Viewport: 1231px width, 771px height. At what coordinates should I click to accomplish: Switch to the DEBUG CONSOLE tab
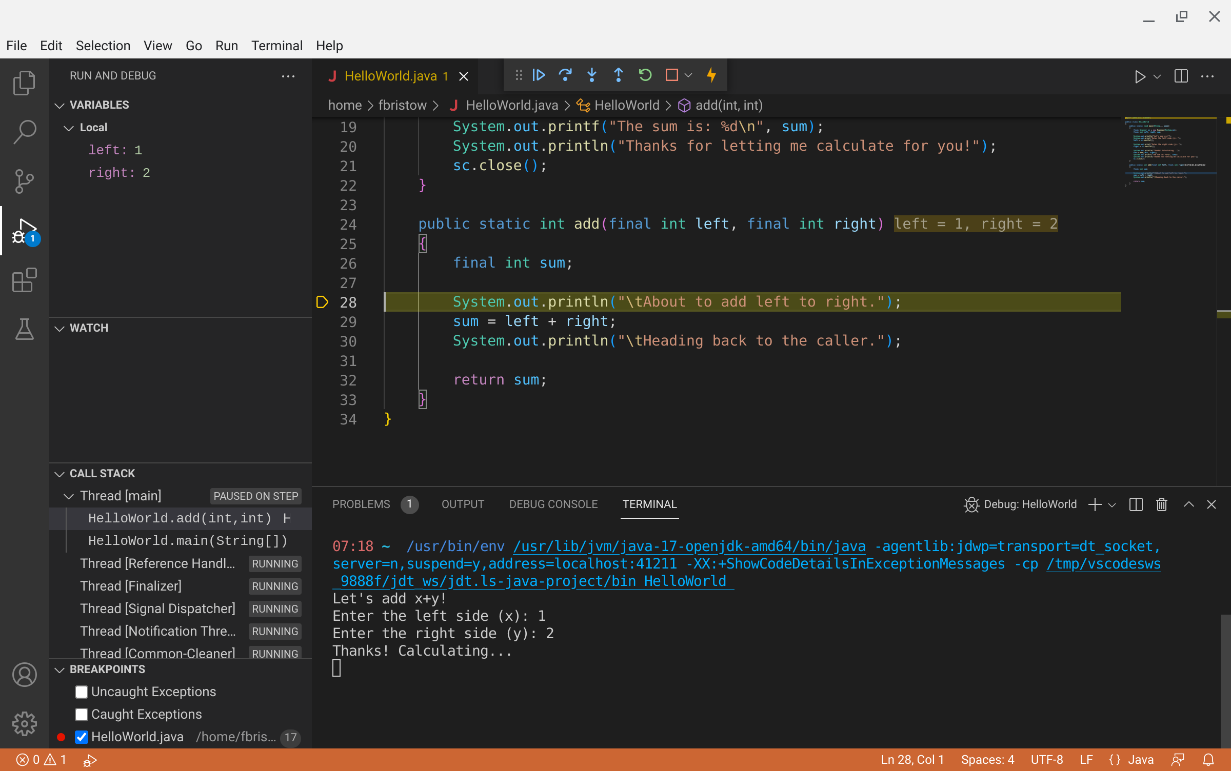click(553, 503)
